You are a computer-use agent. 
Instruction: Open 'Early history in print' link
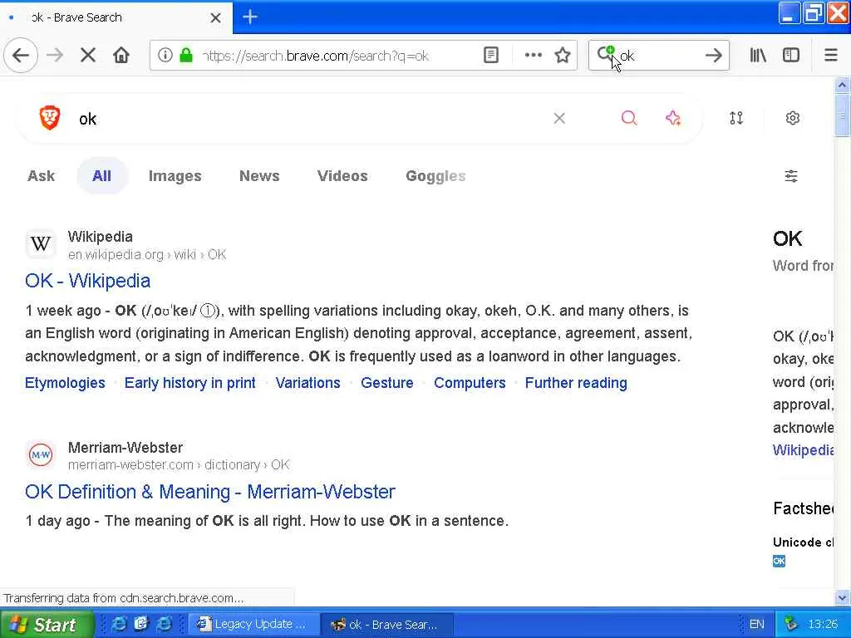190,383
